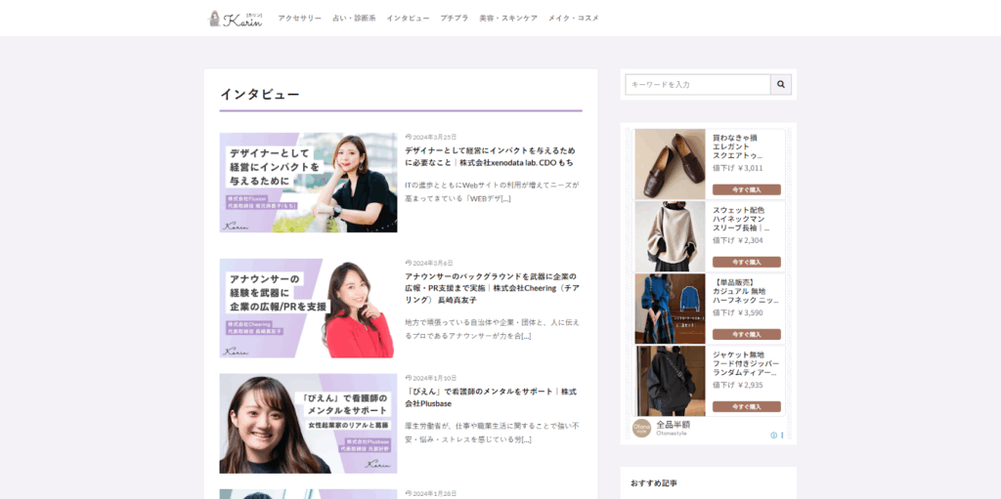Open the 占い・診断系 menu item
Screen dimensions: 1001x499
tap(354, 19)
